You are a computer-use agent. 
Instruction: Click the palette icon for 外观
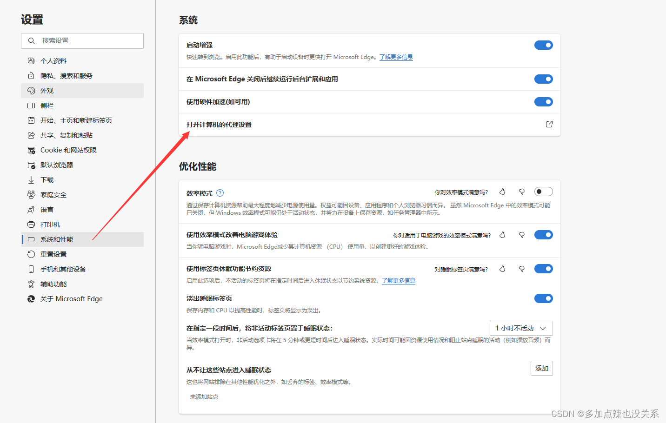point(31,91)
